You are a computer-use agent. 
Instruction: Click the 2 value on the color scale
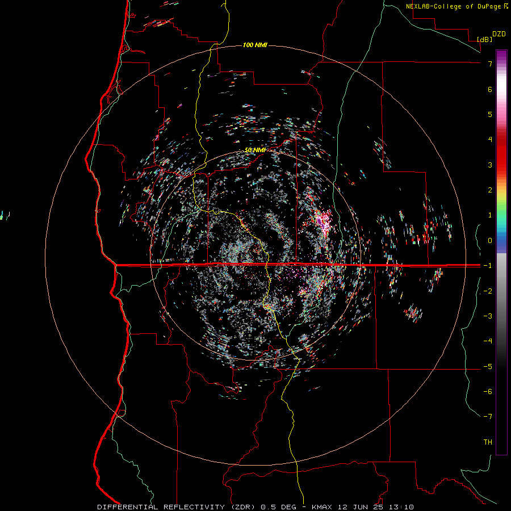[490, 190]
